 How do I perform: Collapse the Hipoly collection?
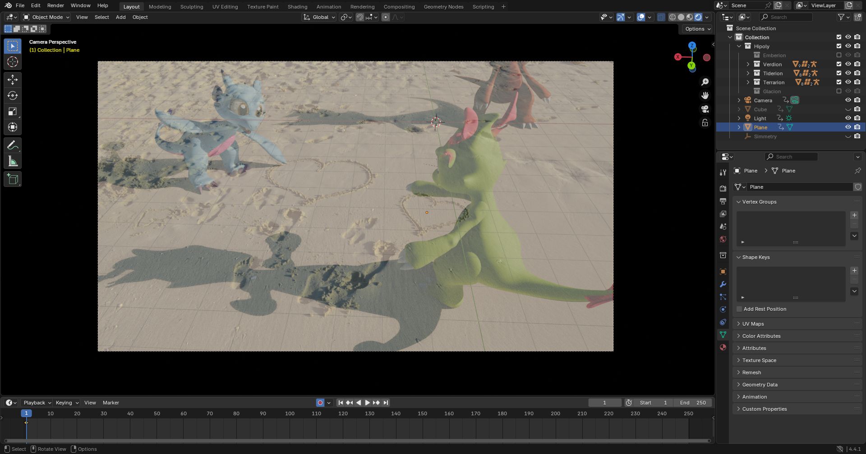[x=739, y=46]
